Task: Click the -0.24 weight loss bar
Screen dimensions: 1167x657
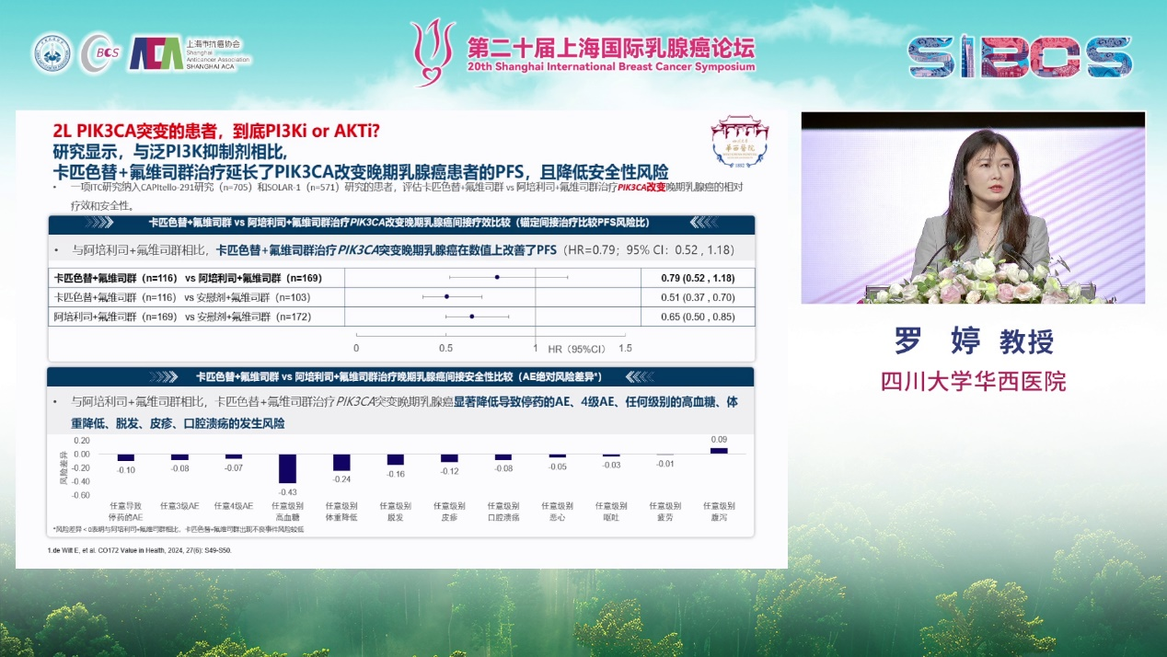Action: tap(341, 462)
